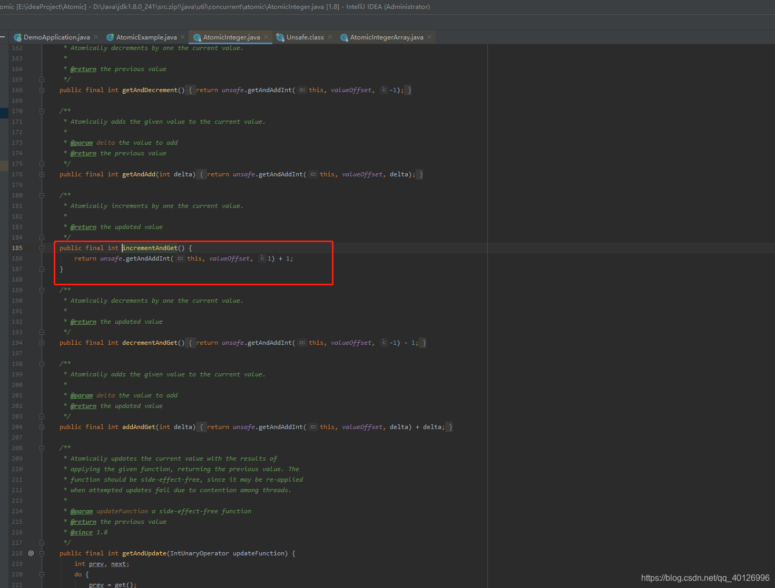Click the decrementAndGet method name
The image size is (775, 588).
150,343
